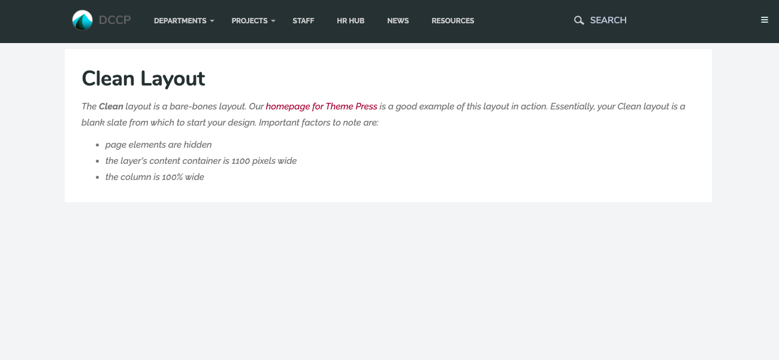The height and width of the screenshot is (360, 779).
Task: Open the HR Hub menu item
Action: coord(351,21)
